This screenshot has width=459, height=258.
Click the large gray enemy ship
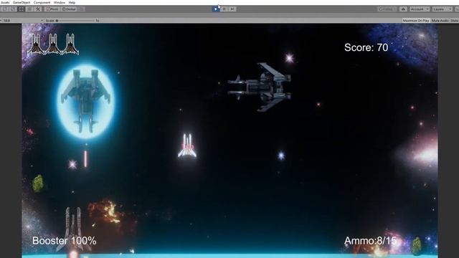coord(260,87)
